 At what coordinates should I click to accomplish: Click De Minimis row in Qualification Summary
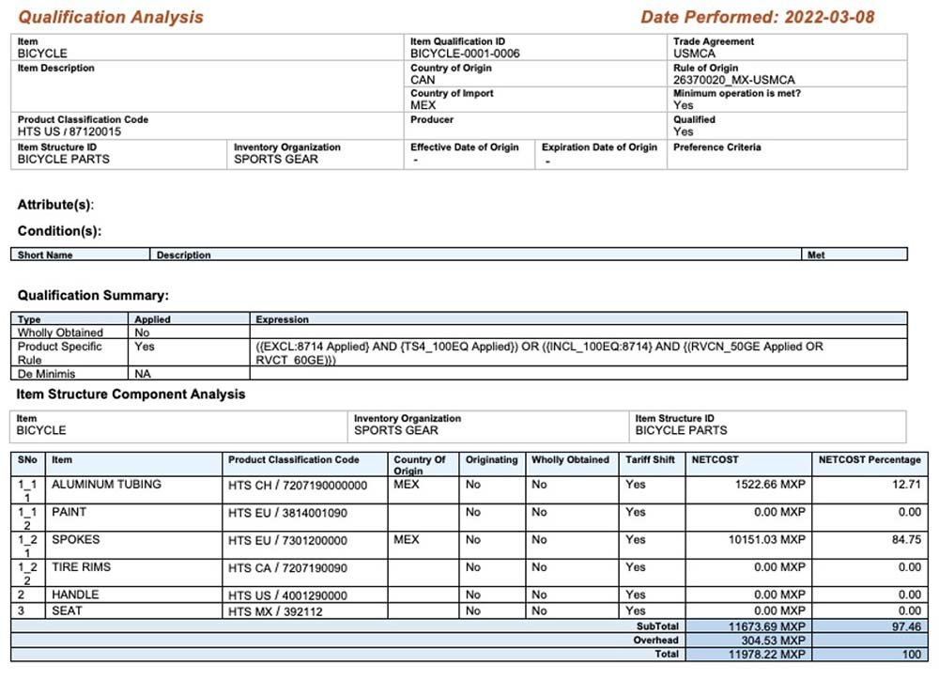coord(46,374)
